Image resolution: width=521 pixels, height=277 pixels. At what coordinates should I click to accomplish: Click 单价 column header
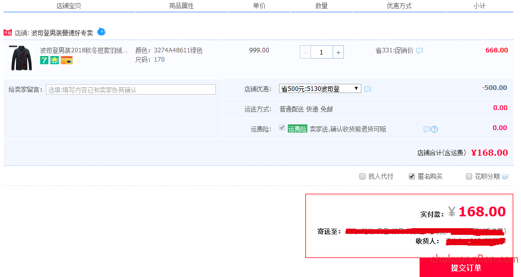point(259,6)
